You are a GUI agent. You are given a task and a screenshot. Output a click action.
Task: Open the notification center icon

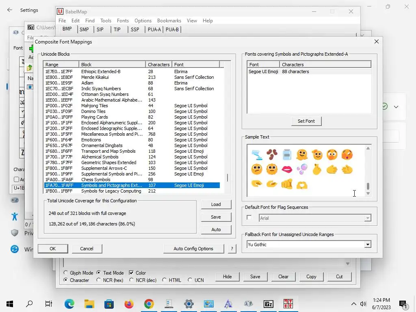pyautogui.click(x=403, y=304)
